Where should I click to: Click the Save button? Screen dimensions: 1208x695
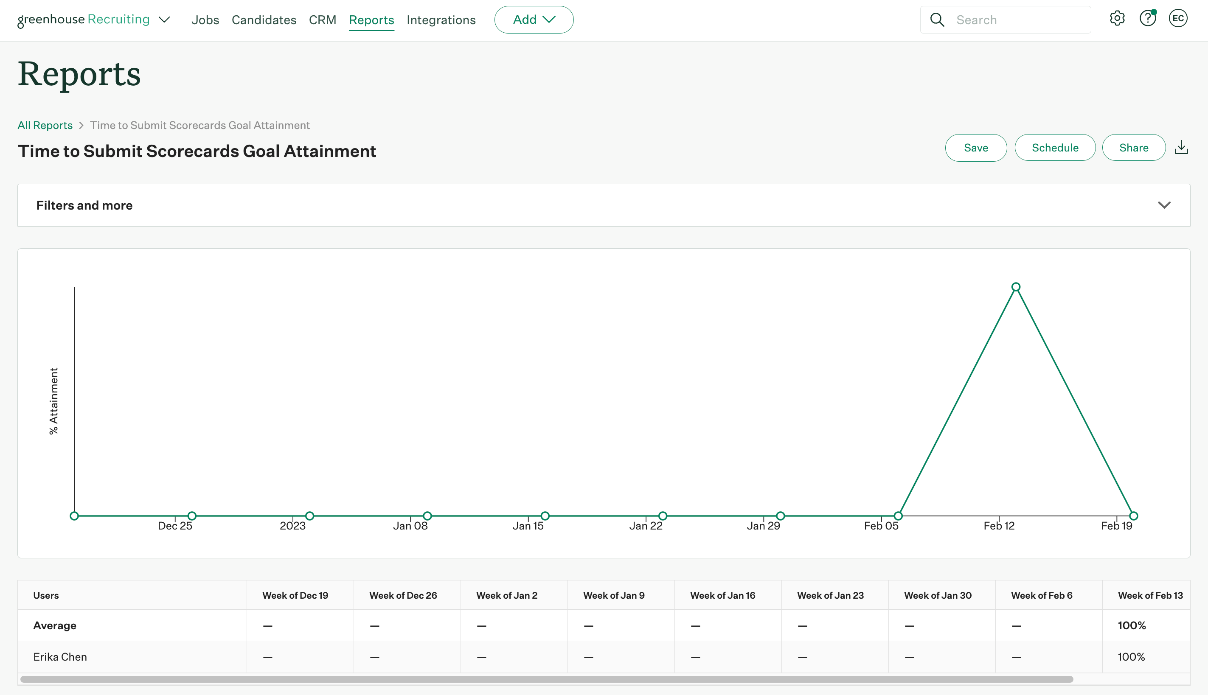click(x=975, y=148)
